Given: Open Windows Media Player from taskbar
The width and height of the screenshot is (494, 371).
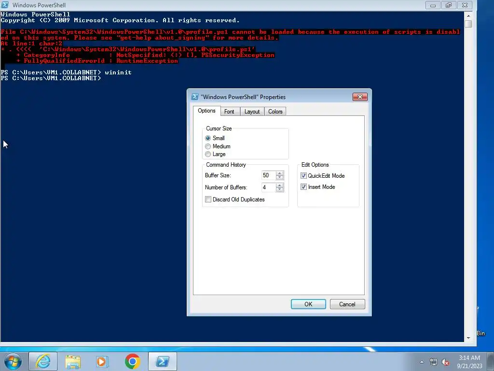Looking at the screenshot, I should [x=102, y=361].
